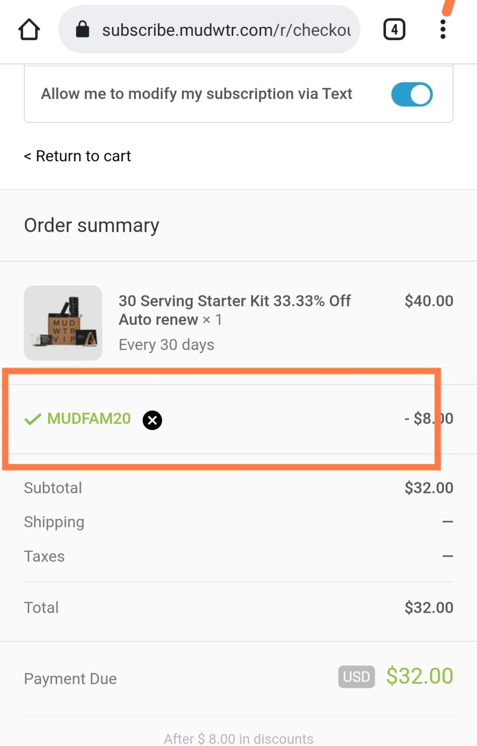The width and height of the screenshot is (477, 746).
Task: Click the USD currency badge
Action: click(356, 676)
